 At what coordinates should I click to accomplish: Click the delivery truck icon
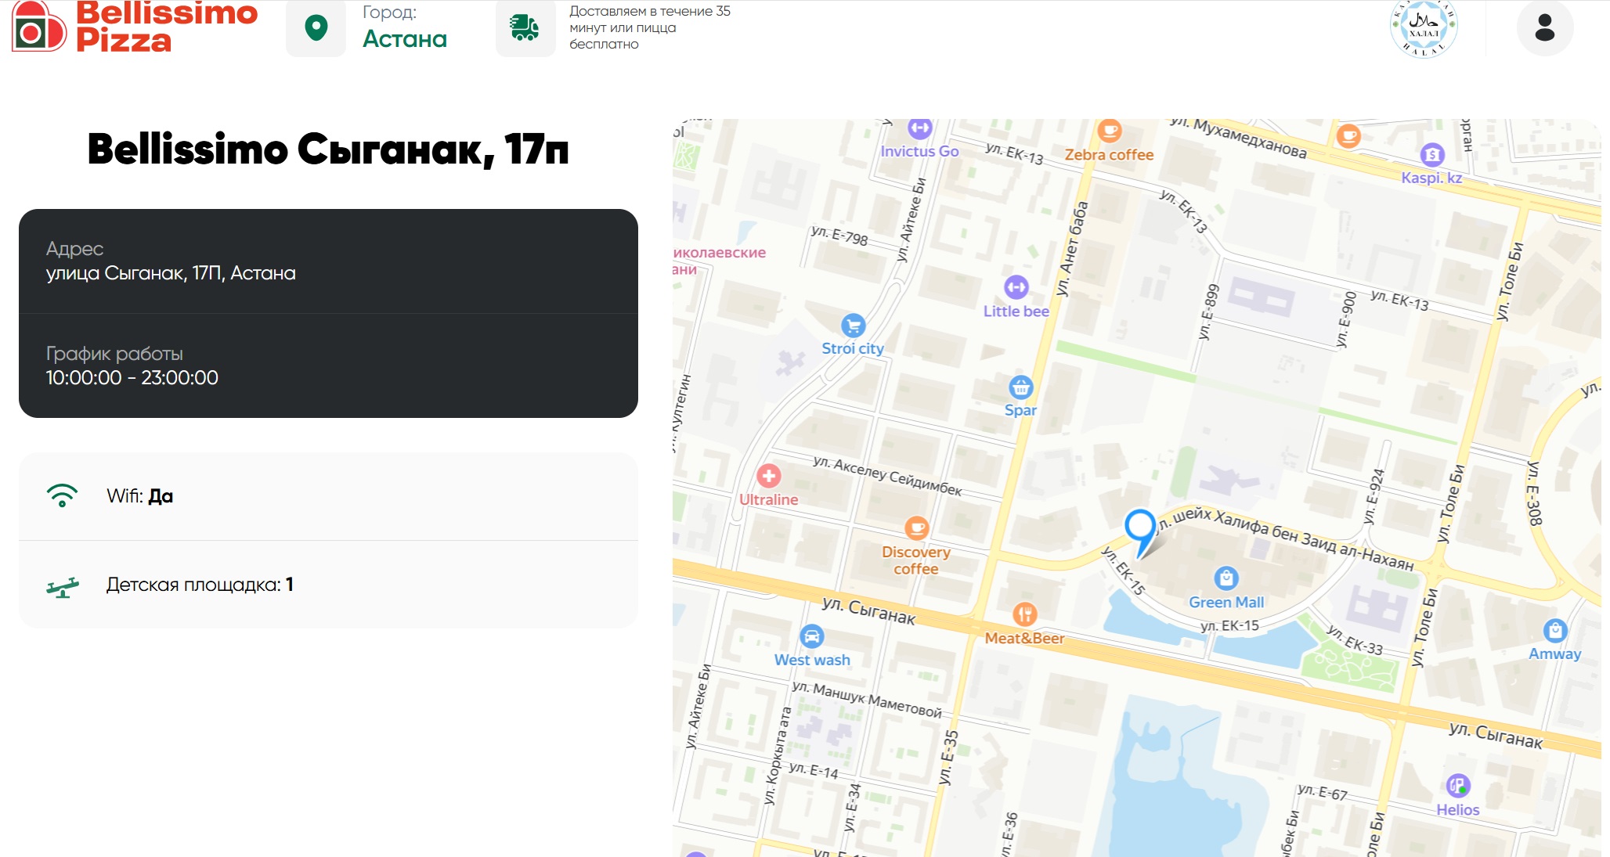tap(525, 28)
